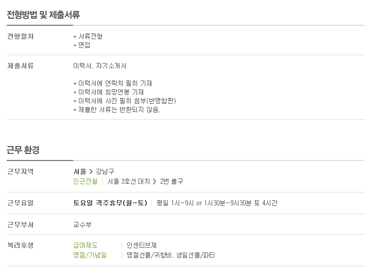Click the 인센티브제 benefit text
377x274 pixels.
(141, 245)
